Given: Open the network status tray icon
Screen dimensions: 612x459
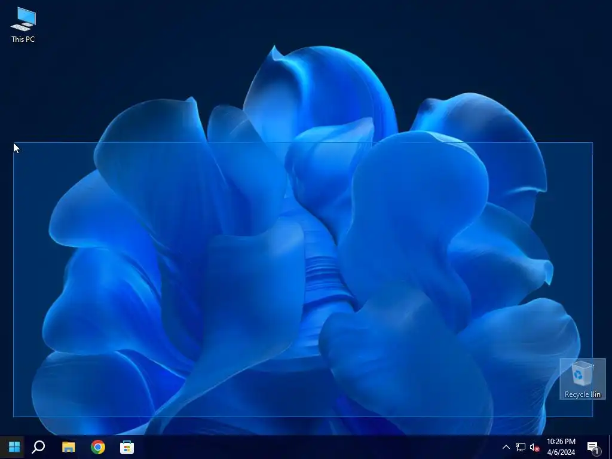Looking at the screenshot, I should (521, 447).
